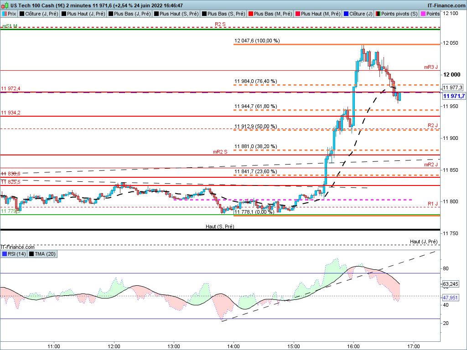Viewport: 467px width, 350px height.
Task: Click the mR2 J pivot label
Action: click(x=431, y=165)
